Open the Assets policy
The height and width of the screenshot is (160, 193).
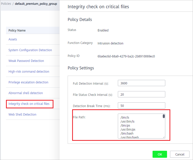tap(13, 39)
